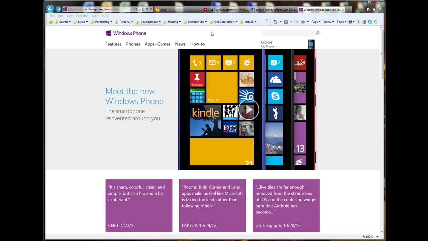Show hidden favorites with the » chevron
This screenshot has height=241, width=428.
point(267,20)
